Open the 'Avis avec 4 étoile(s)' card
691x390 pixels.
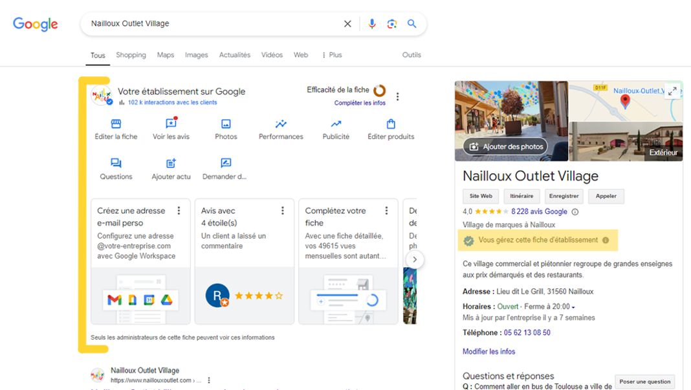(245, 262)
